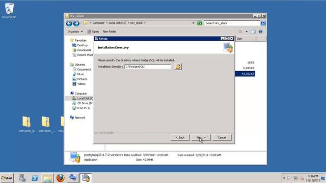Open the Recycle Bin on desktop

click(x=9, y=11)
